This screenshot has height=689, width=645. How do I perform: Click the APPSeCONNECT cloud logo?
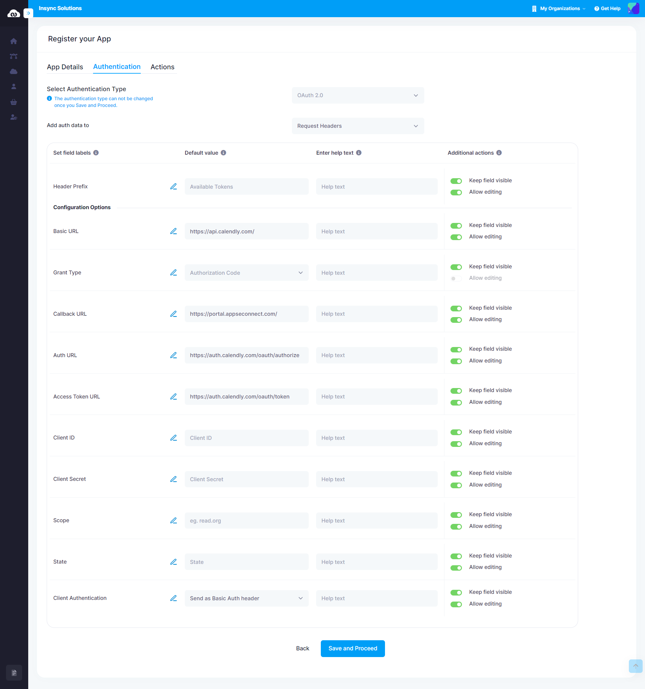[13, 13]
